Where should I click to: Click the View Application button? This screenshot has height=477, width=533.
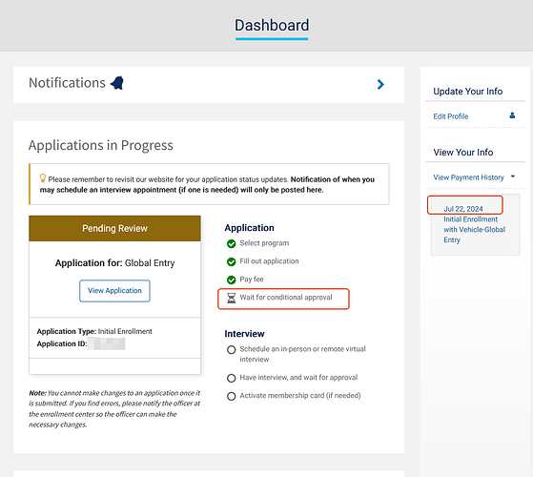[x=114, y=291]
